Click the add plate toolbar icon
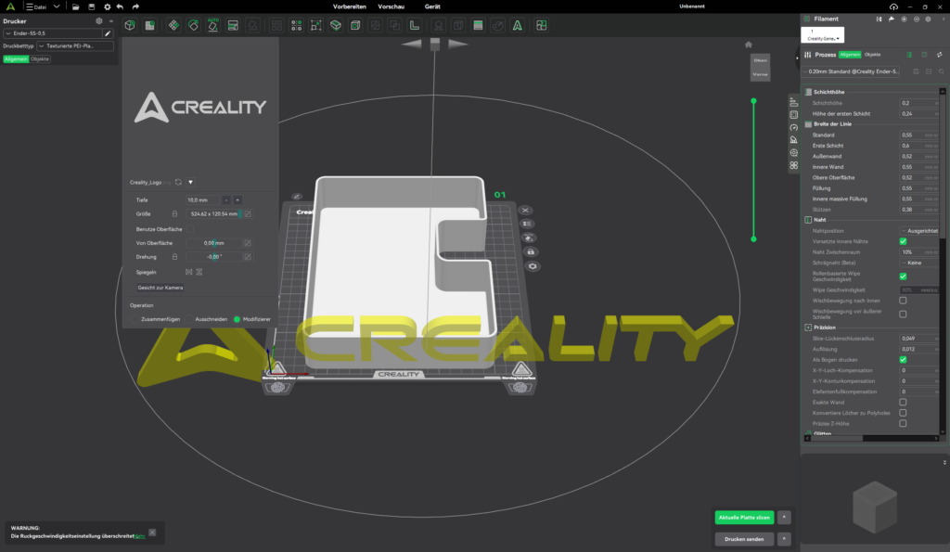950x552 pixels. pos(149,25)
